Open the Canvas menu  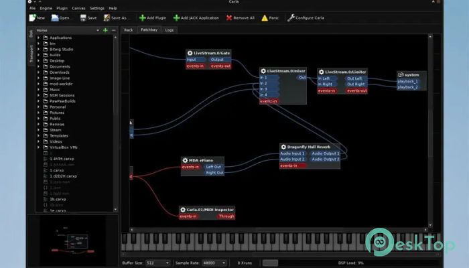78,8
